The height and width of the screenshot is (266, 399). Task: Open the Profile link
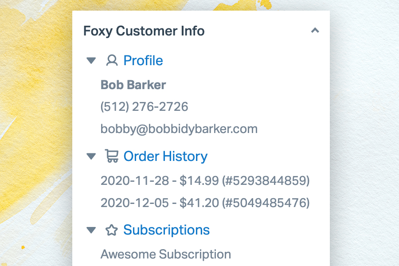[143, 61]
